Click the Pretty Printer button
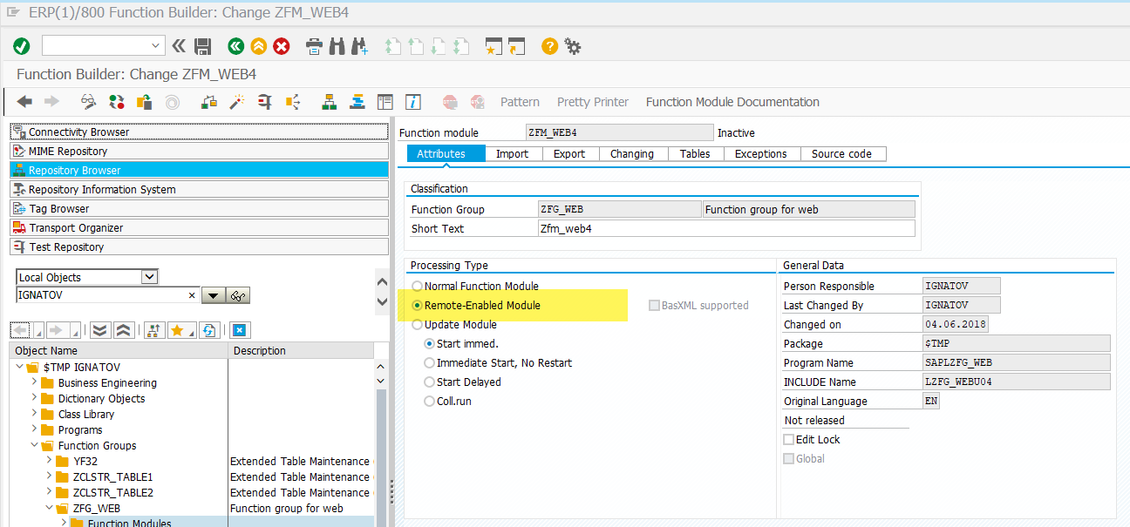 tap(593, 102)
